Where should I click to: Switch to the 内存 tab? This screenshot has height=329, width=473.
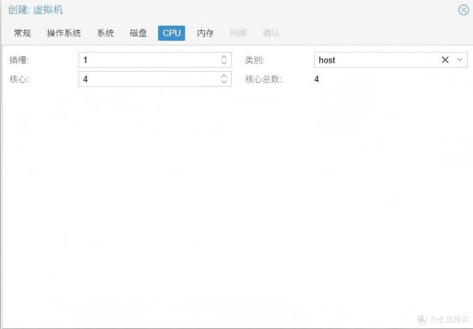tap(205, 33)
